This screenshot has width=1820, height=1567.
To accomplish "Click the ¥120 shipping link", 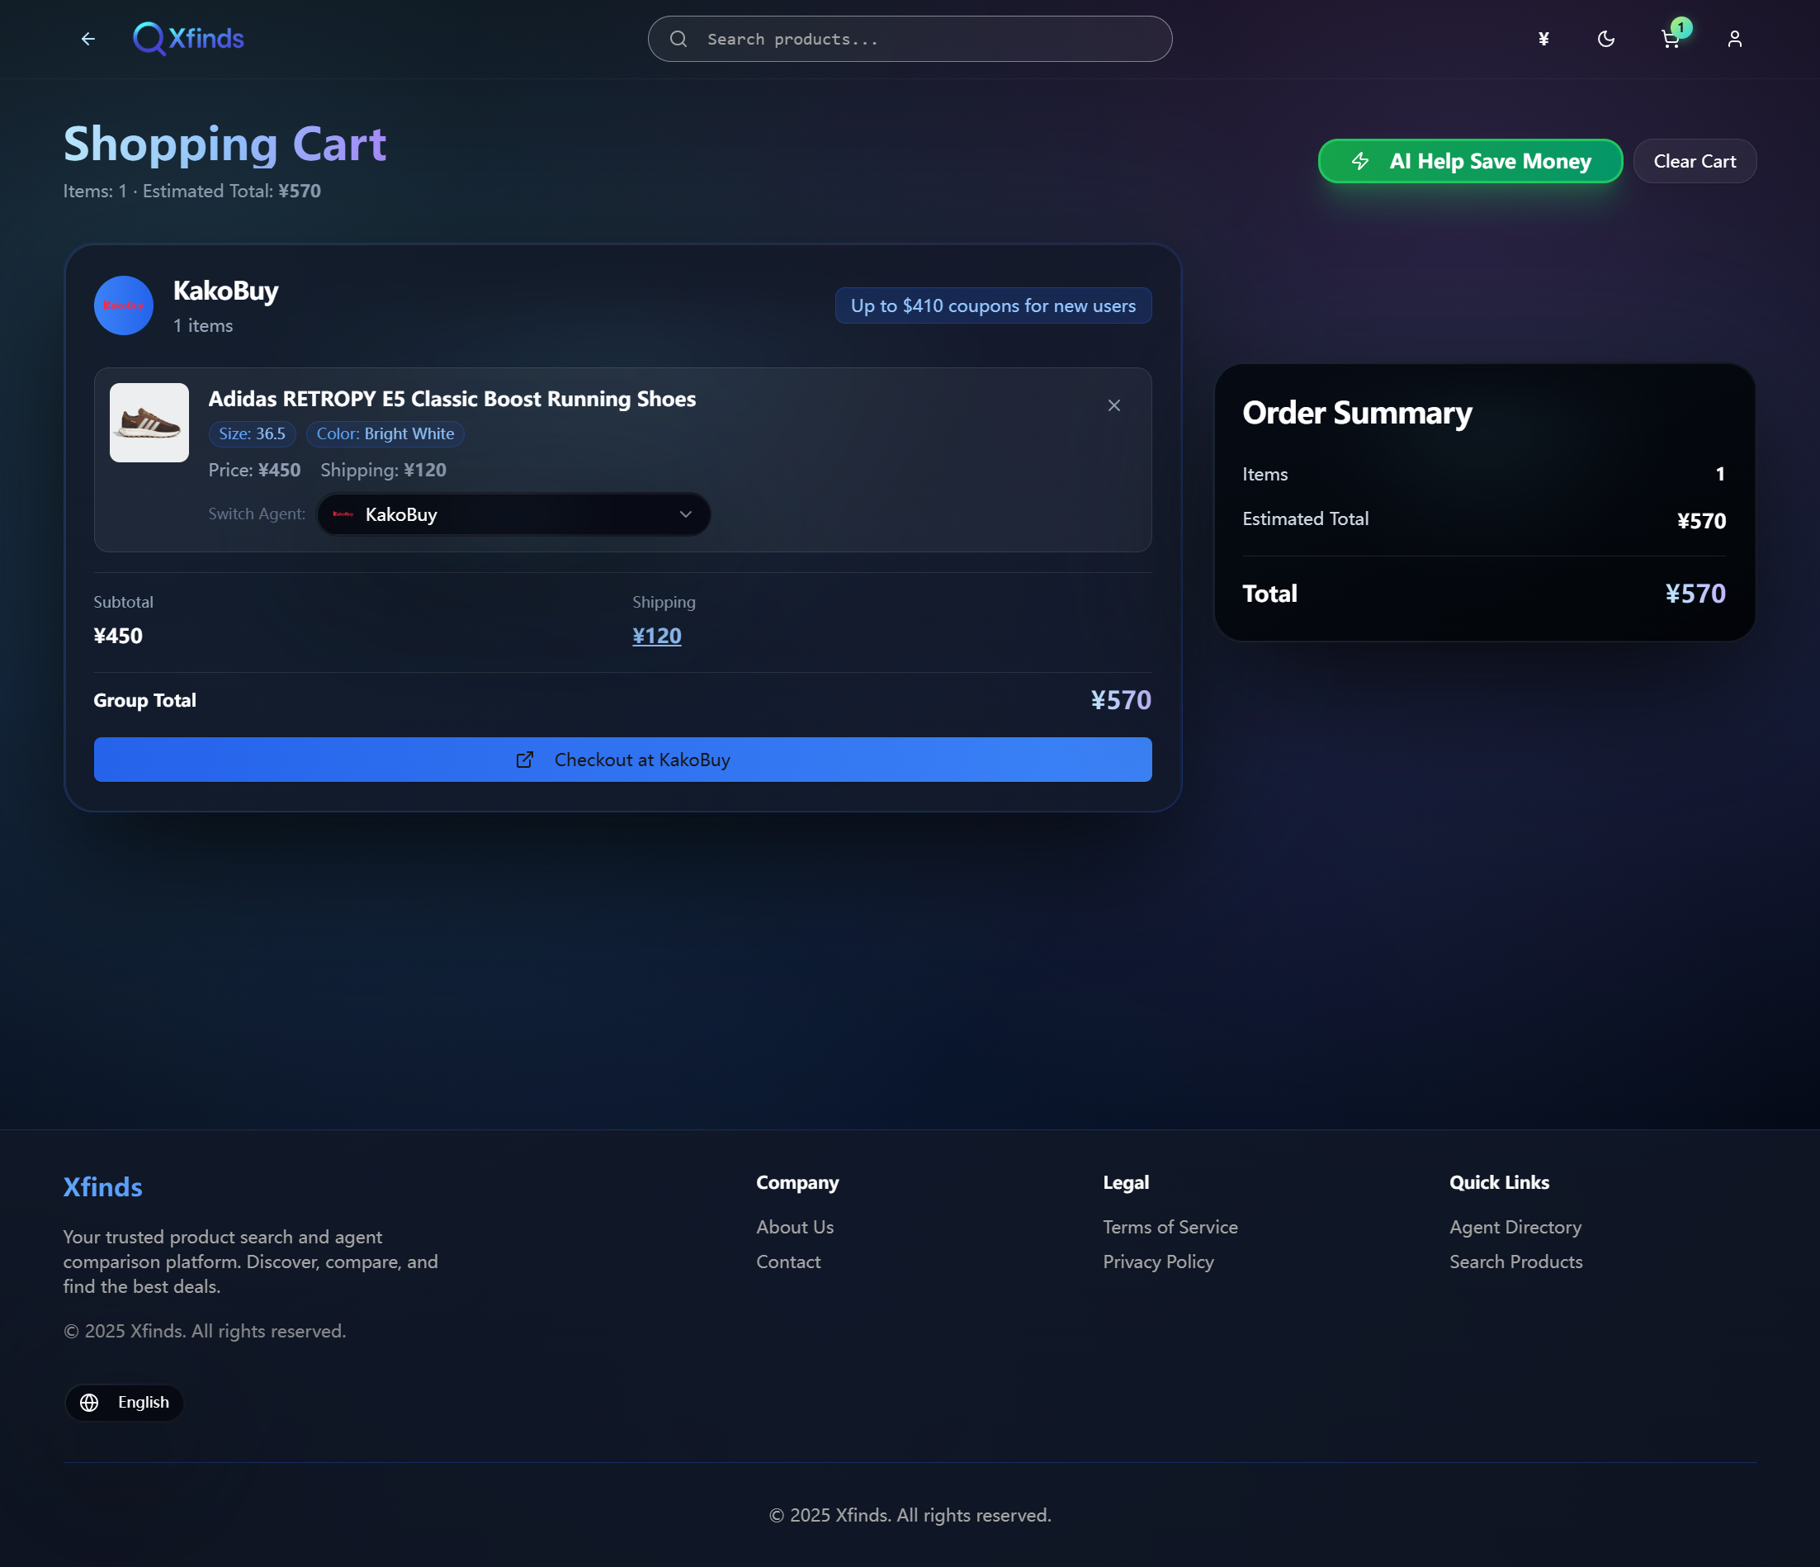I will pyautogui.click(x=657, y=636).
